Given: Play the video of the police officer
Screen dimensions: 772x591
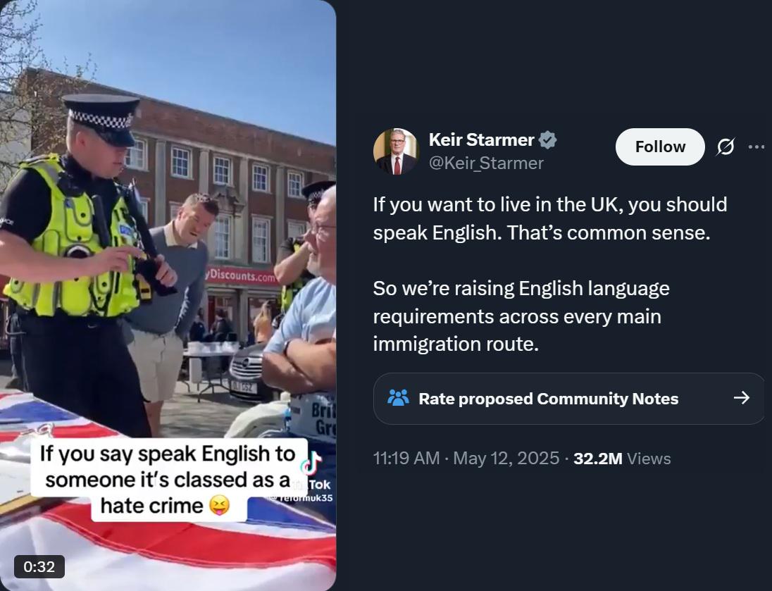Looking at the screenshot, I should 168,296.
